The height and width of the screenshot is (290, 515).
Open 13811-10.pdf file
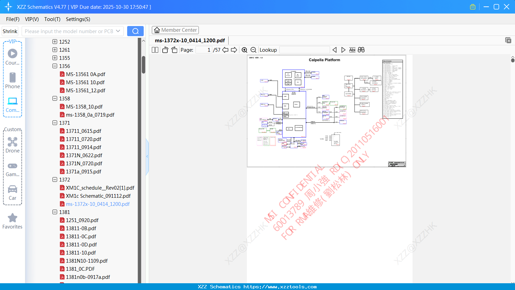(81, 252)
